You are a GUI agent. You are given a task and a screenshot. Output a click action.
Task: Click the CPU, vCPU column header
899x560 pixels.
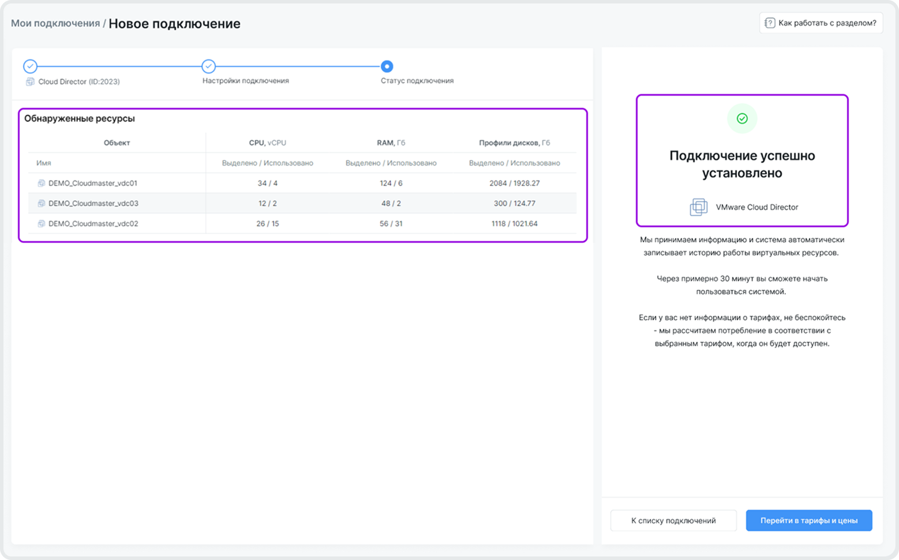(x=267, y=142)
